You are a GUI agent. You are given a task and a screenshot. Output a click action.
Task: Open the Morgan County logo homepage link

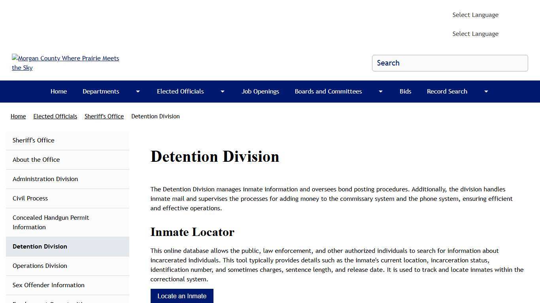click(65, 63)
